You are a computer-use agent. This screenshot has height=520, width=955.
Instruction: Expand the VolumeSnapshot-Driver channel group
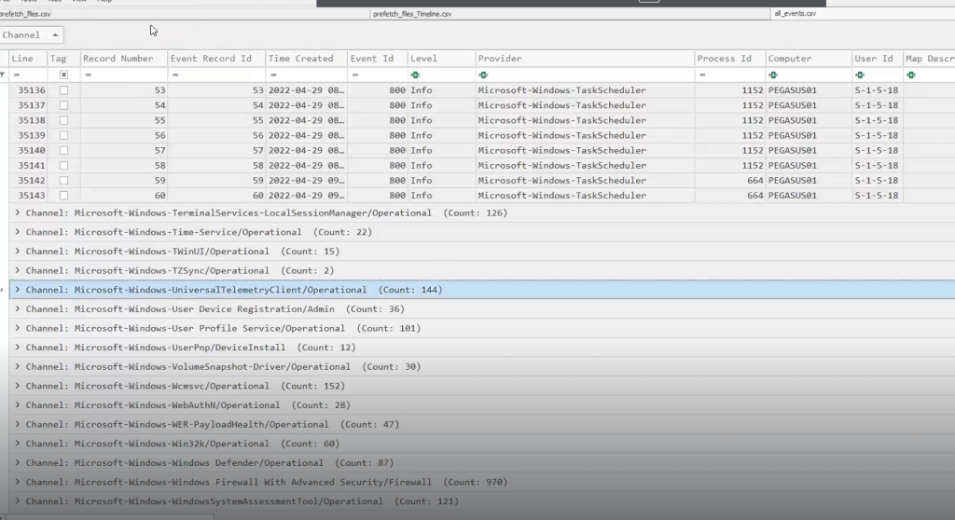click(17, 366)
